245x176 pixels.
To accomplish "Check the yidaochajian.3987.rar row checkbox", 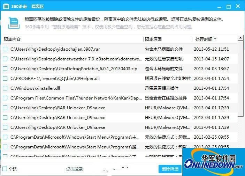I will (5, 49).
